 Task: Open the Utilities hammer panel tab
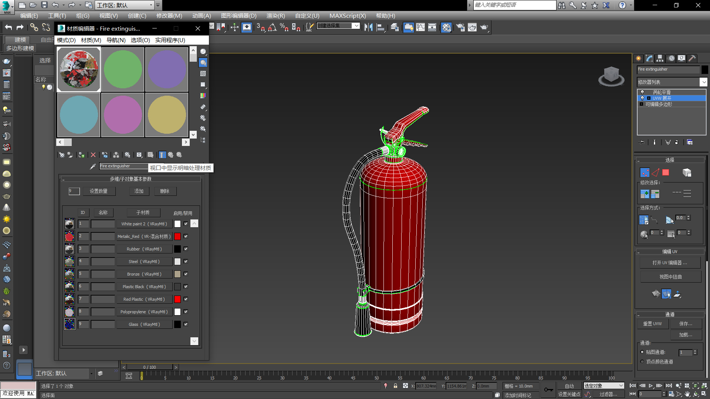692,58
